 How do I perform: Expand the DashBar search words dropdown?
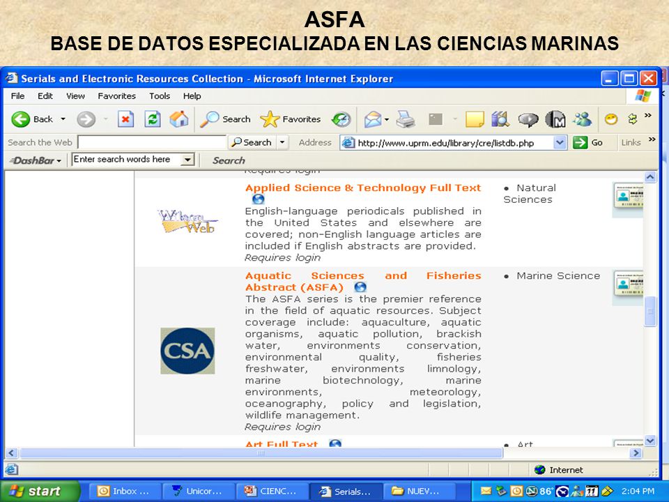pyautogui.click(x=187, y=160)
